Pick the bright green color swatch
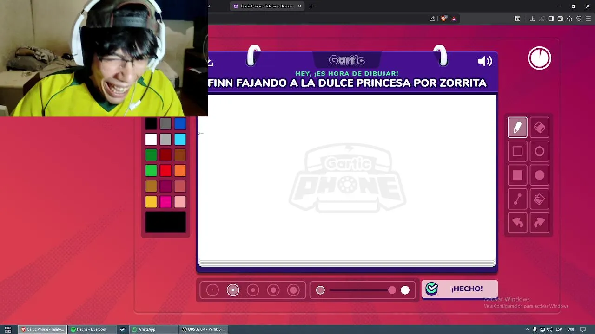 (151, 171)
